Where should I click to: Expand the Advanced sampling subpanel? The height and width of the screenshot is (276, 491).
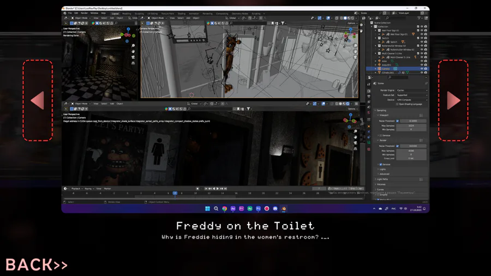(384, 174)
